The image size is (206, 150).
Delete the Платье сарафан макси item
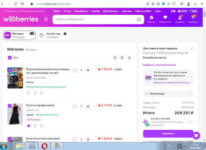[35, 126]
